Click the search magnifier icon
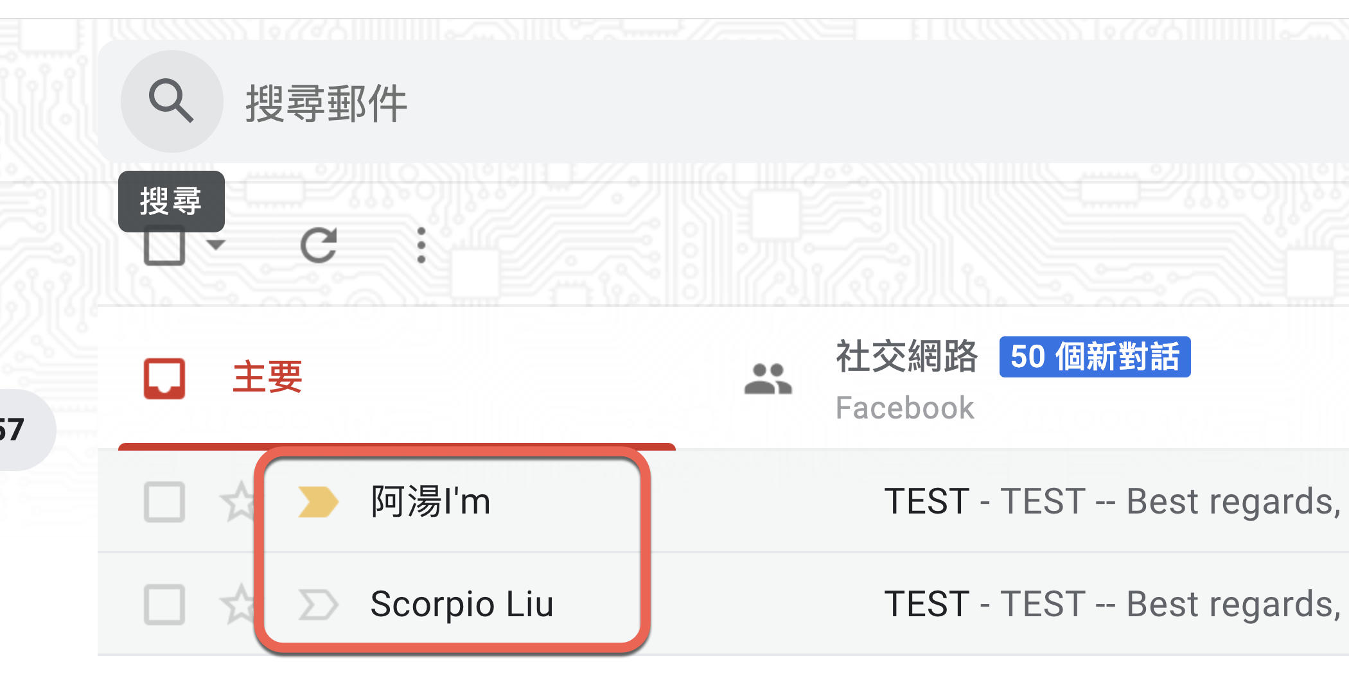The height and width of the screenshot is (683, 1349). point(171,101)
